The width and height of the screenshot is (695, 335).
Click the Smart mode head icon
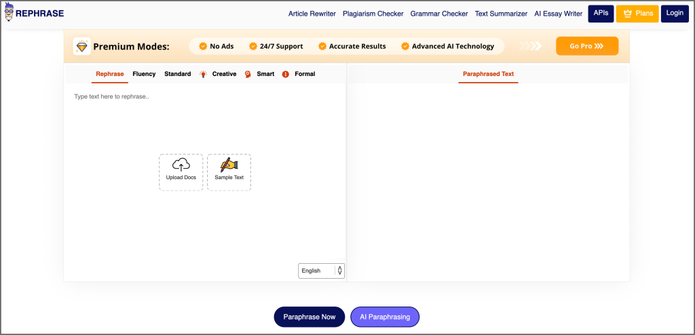[x=248, y=74]
